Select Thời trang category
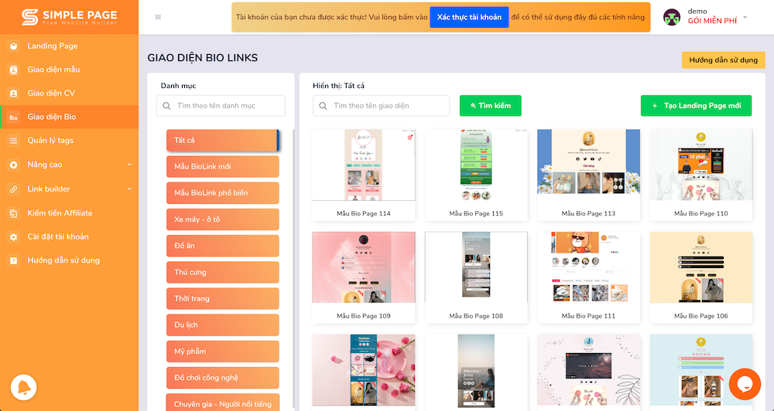 point(223,299)
